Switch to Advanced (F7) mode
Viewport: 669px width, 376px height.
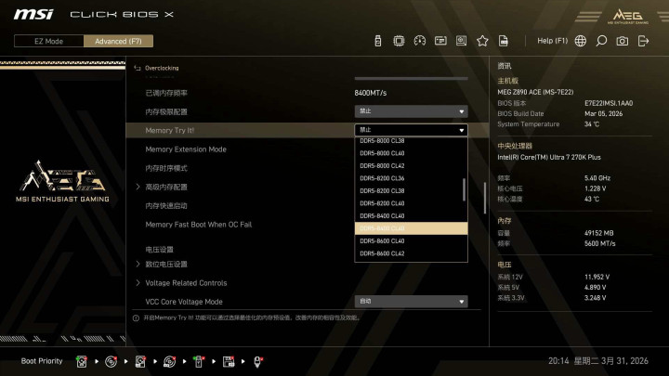coord(118,41)
